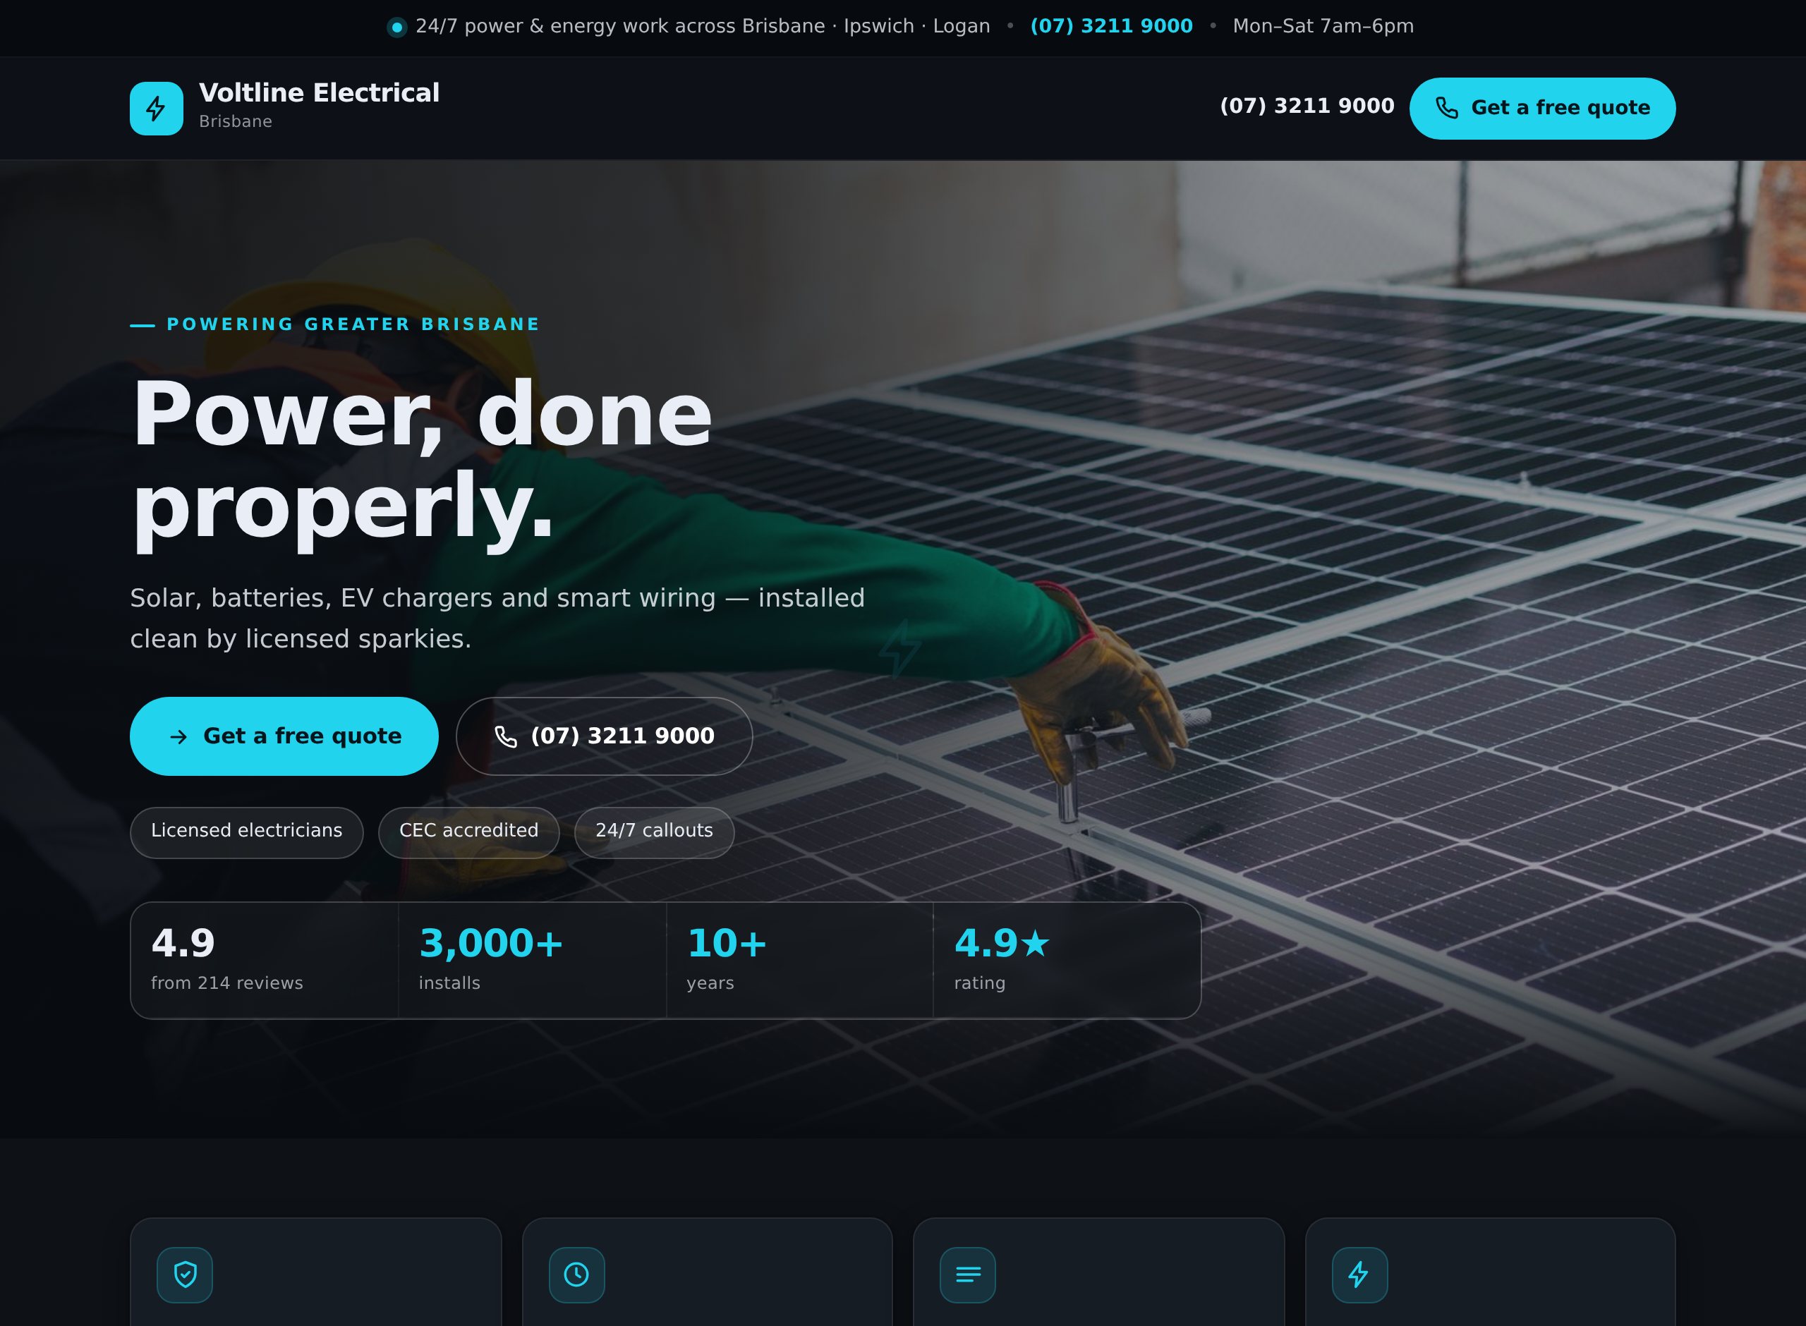Click the clock icon on second card
1806x1326 pixels.
pyautogui.click(x=576, y=1275)
